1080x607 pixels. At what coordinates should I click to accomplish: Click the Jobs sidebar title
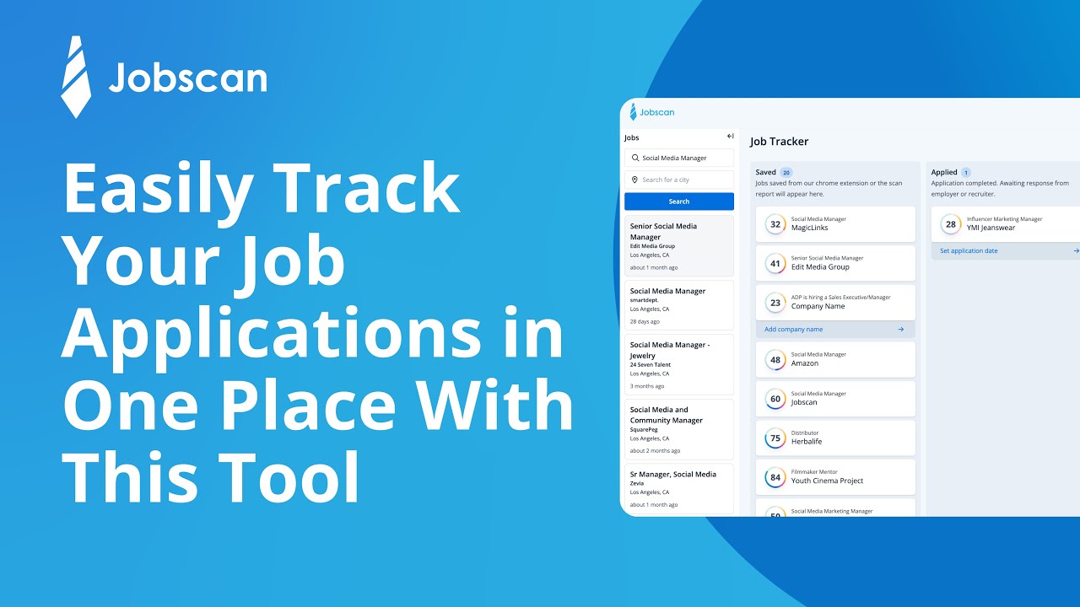tap(632, 137)
